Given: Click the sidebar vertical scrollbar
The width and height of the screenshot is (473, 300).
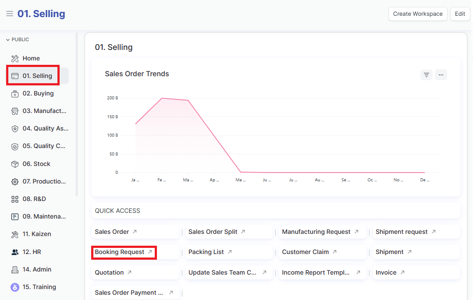Looking at the screenshot, I should click(77, 114).
